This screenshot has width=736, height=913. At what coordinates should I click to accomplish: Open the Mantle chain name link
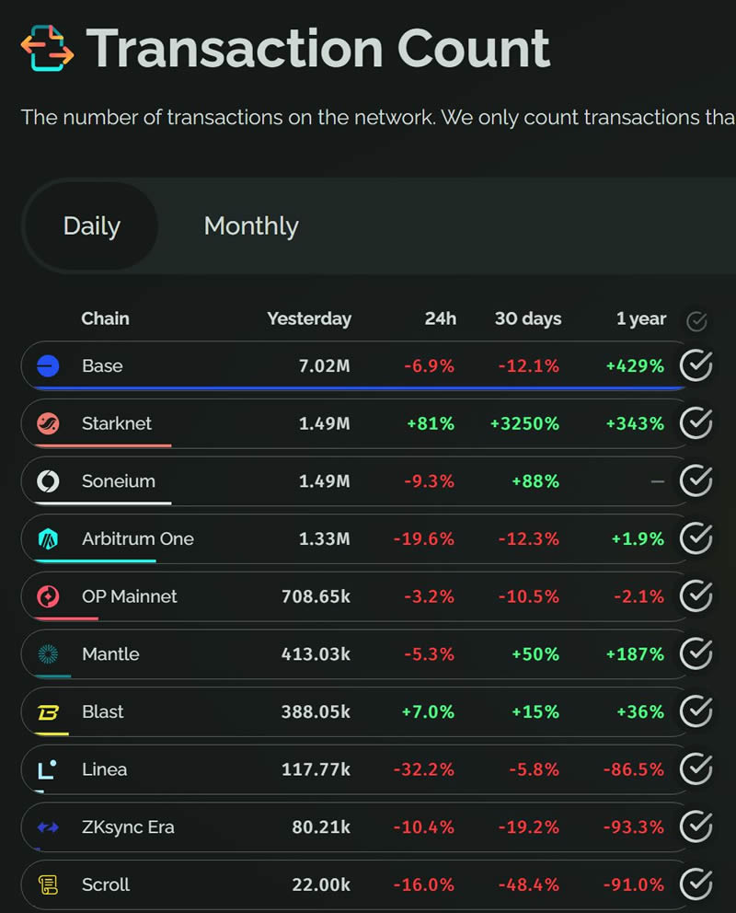pyautogui.click(x=110, y=654)
